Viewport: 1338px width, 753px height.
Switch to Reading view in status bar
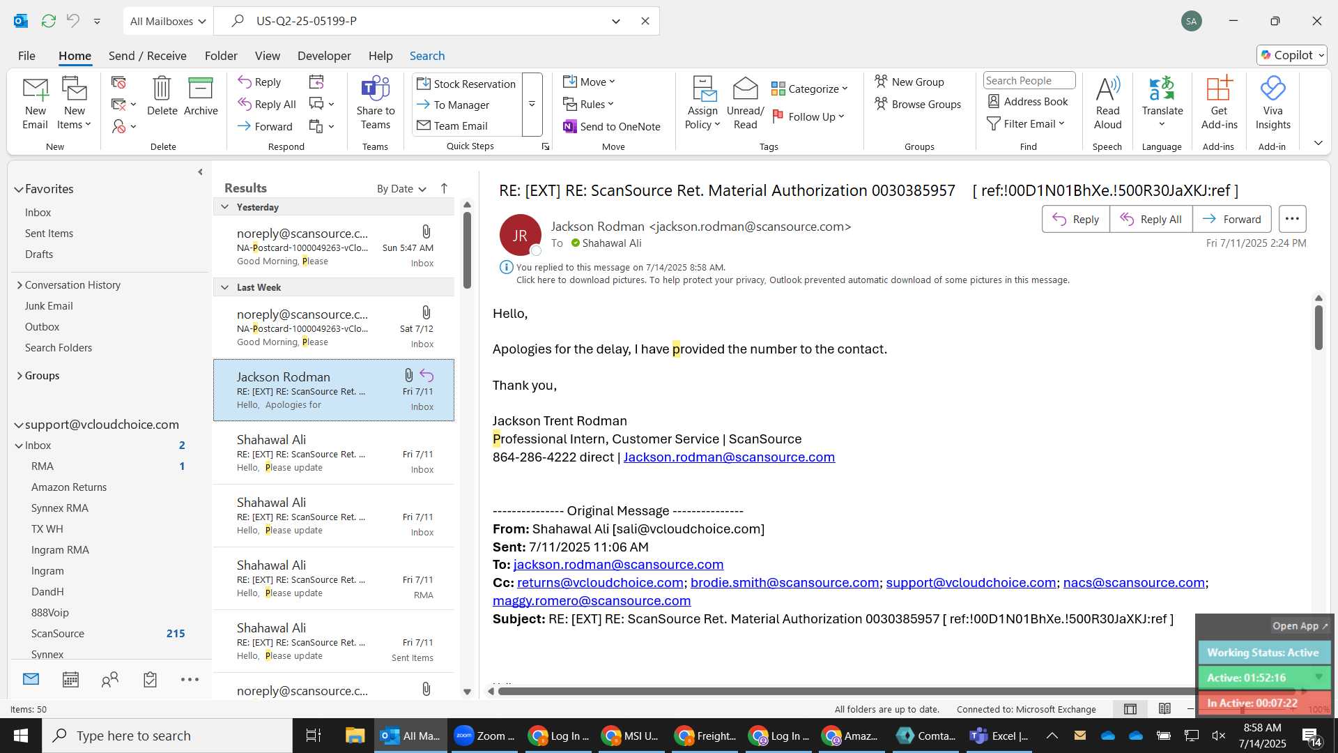tap(1164, 709)
